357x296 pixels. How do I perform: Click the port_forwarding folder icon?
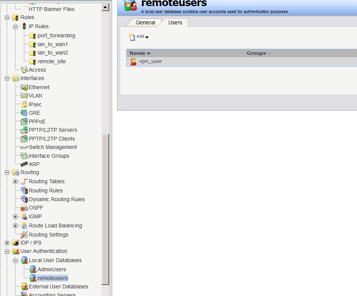pos(33,35)
